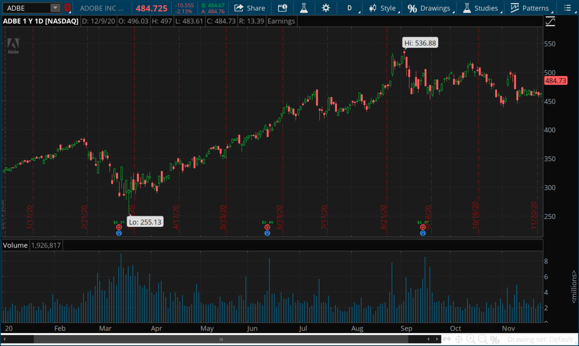Click the net change -10.555 value
Viewport: 579px width, 346px height.
click(185, 5)
